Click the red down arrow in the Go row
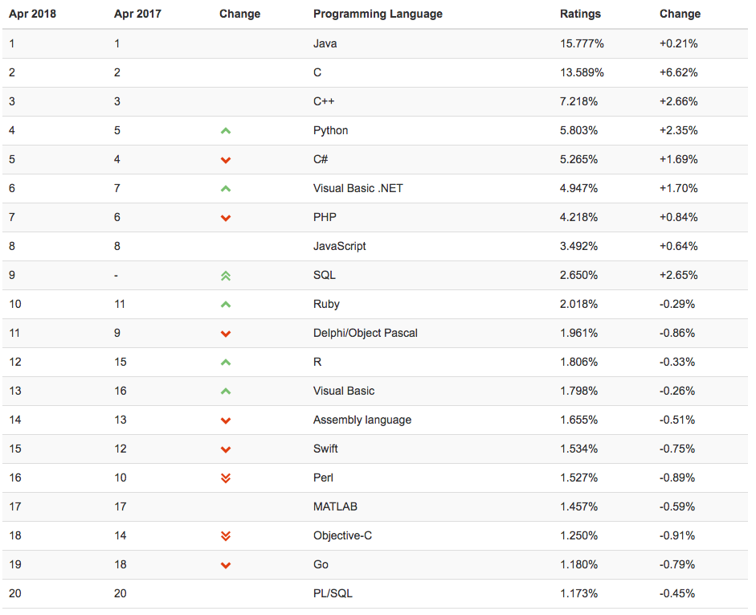 pos(226,565)
